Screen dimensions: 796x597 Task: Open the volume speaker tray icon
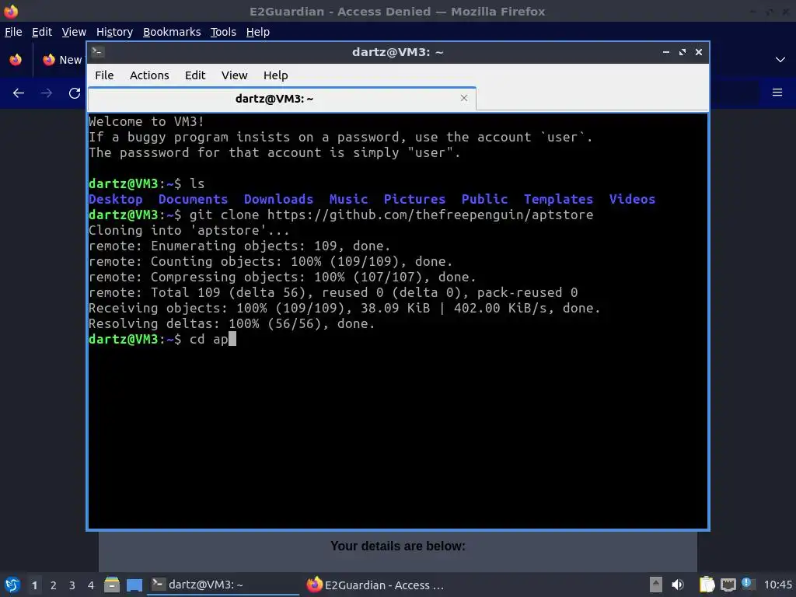pyautogui.click(x=677, y=585)
